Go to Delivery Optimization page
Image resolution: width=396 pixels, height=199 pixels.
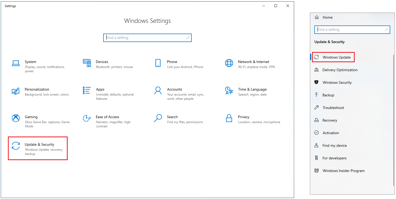tap(340, 70)
